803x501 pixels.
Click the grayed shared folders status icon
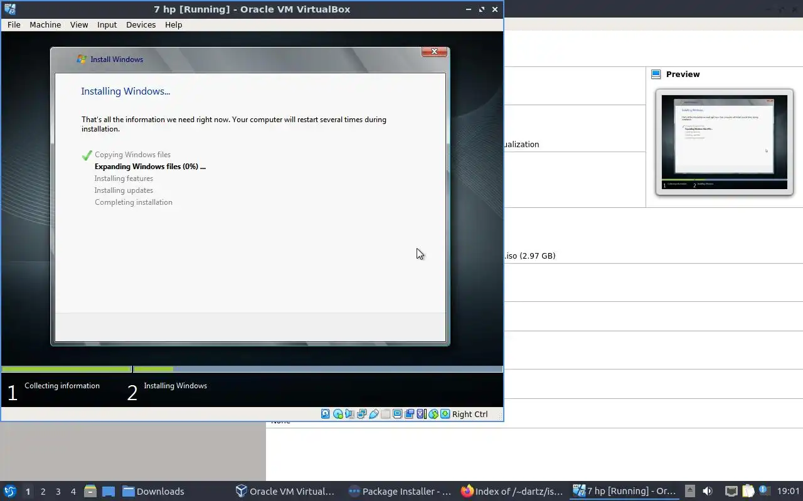(x=385, y=414)
